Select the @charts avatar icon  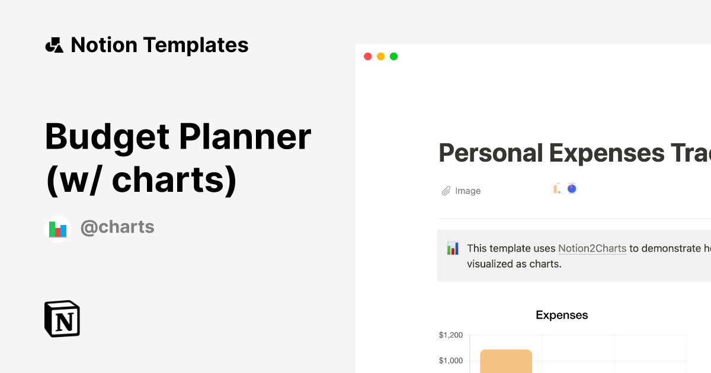[x=58, y=227]
